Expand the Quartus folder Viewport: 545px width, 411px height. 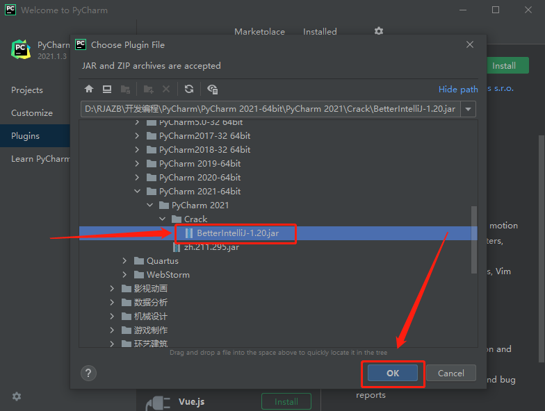coord(124,261)
